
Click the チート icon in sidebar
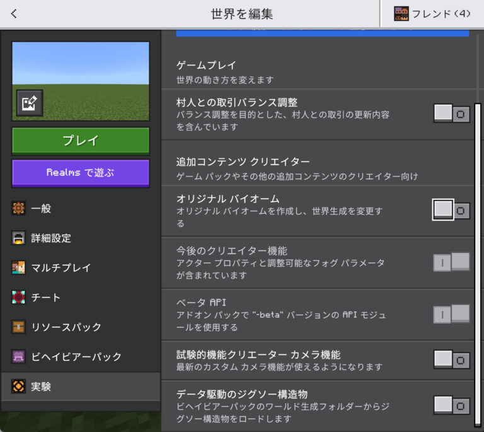(x=19, y=297)
